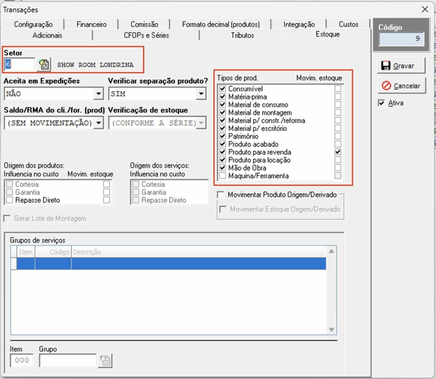This screenshot has height=379, width=436.
Task: Close the Transações window
Action: [425, 9]
